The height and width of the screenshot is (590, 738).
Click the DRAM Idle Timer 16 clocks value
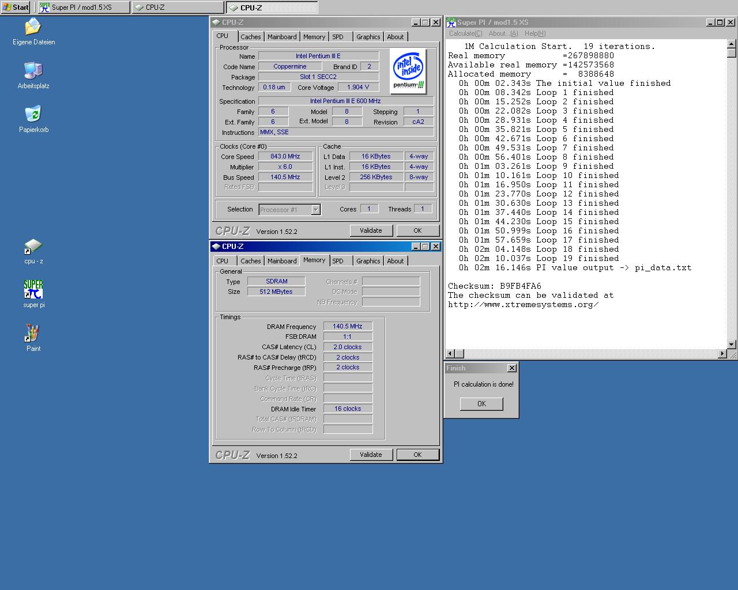(x=348, y=409)
